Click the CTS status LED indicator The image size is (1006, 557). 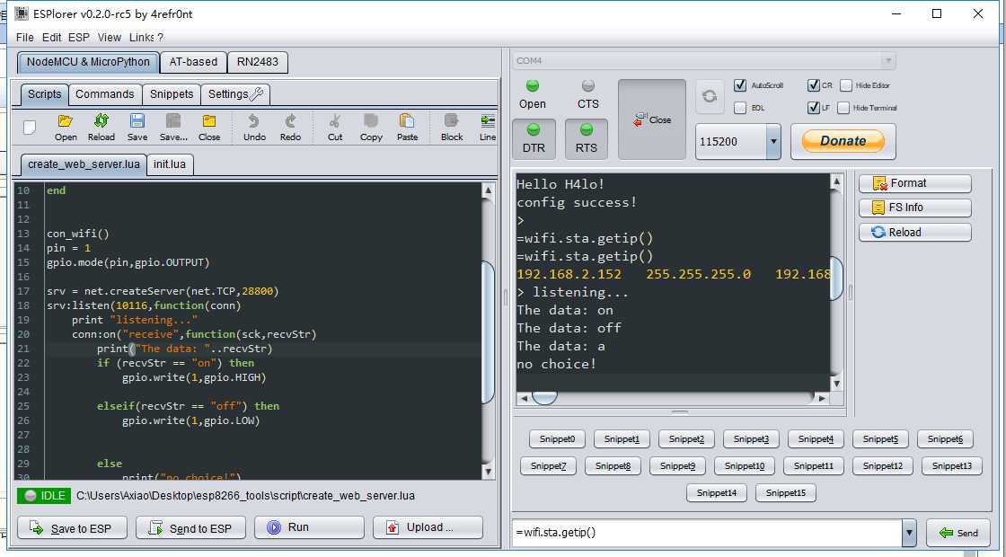click(587, 85)
